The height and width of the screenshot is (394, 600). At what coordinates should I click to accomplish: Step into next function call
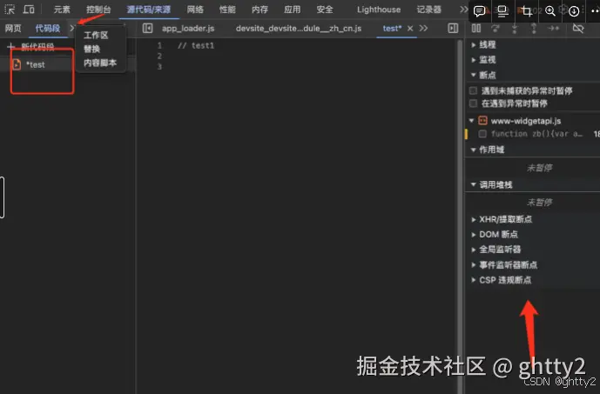click(x=515, y=29)
